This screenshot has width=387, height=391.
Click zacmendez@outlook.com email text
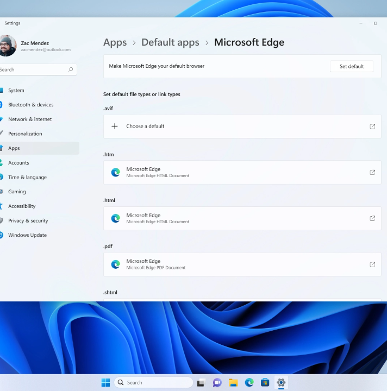[46, 49]
